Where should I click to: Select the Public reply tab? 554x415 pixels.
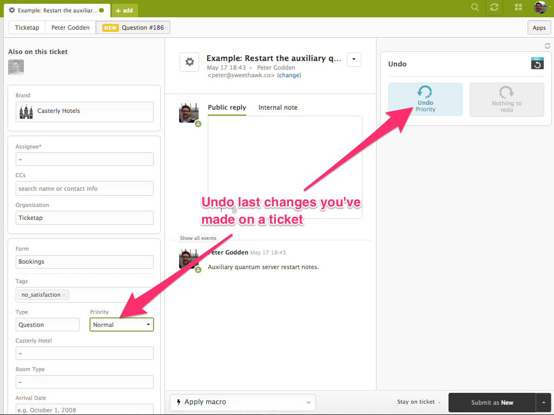tap(227, 108)
